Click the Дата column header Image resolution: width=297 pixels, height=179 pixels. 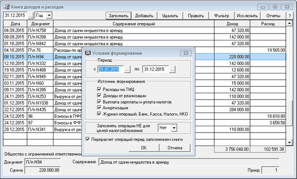(x=15, y=24)
